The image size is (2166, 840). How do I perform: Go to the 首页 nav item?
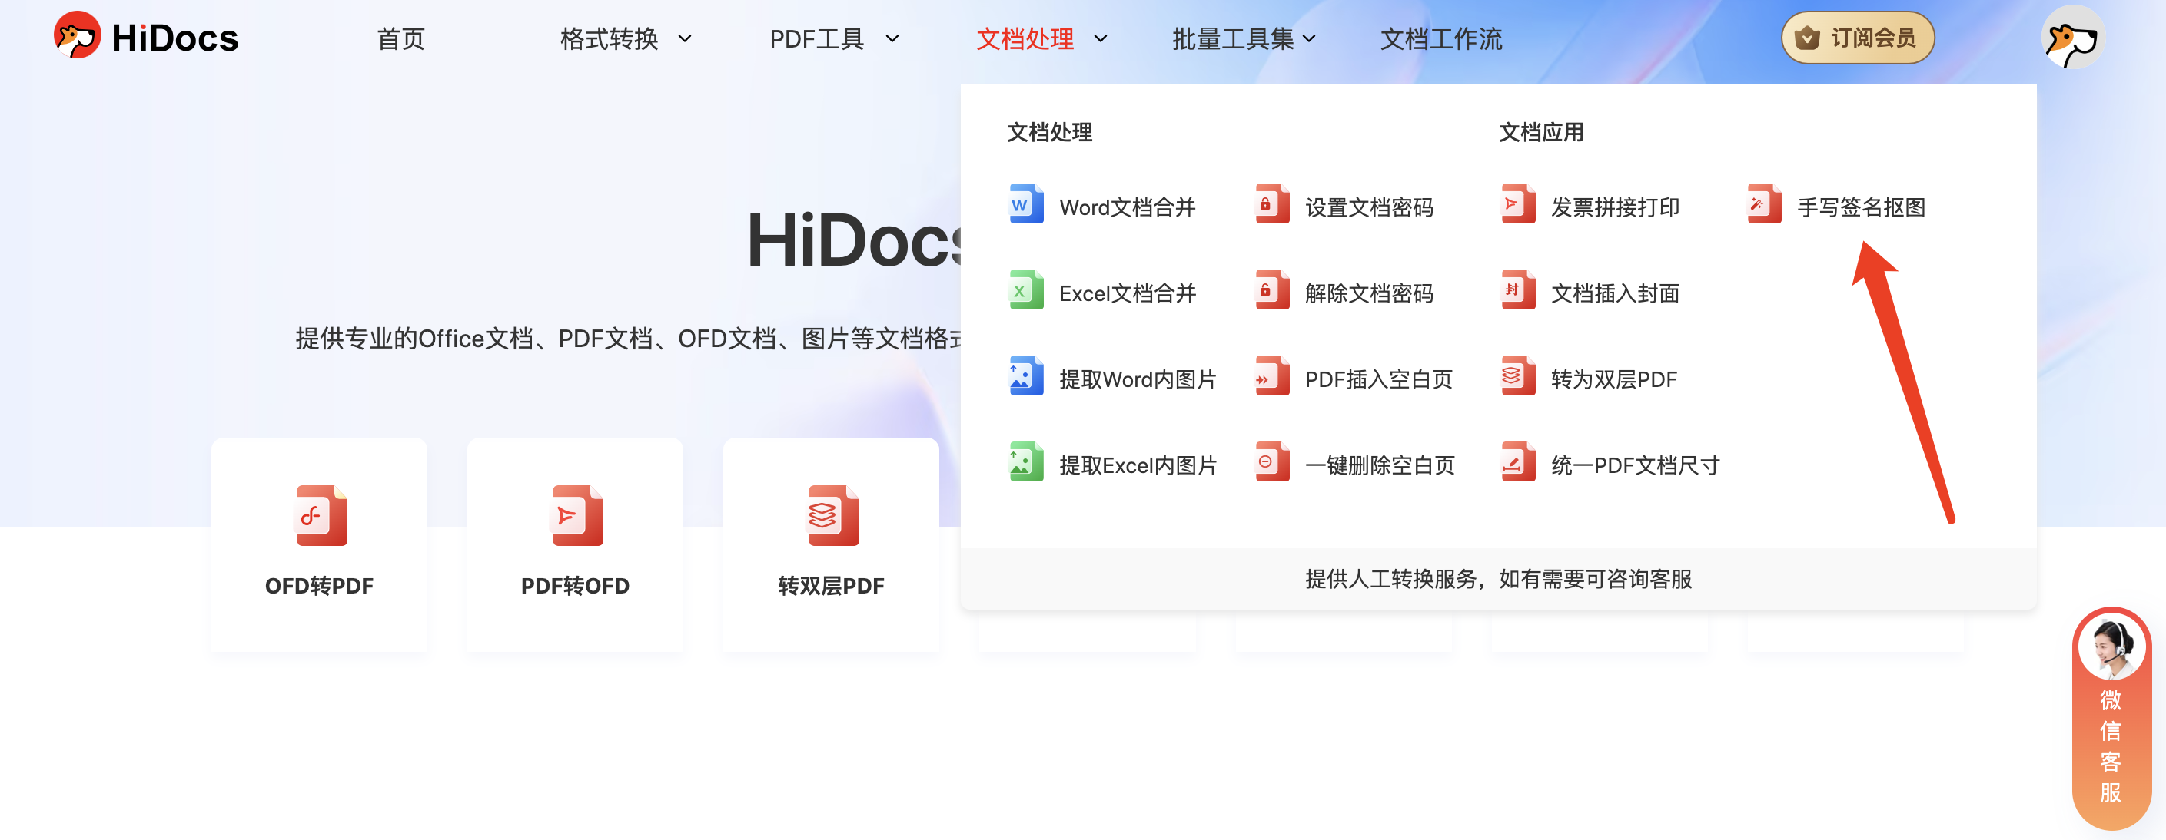[400, 38]
